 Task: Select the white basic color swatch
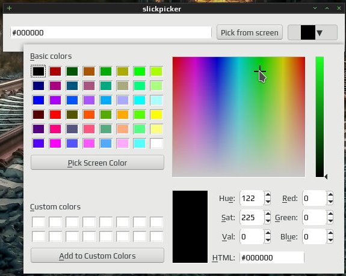[156, 143]
